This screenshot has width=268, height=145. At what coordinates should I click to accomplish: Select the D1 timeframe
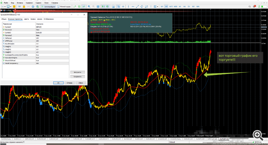tap(189, 6)
